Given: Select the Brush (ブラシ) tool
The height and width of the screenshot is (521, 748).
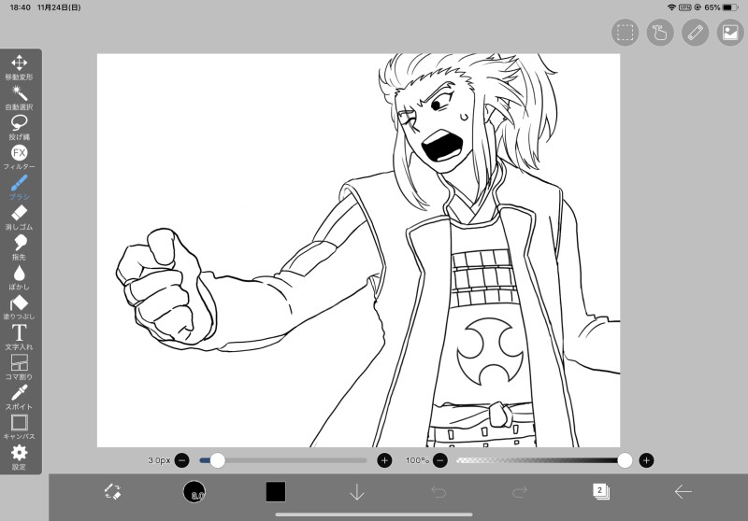Looking at the screenshot, I should (19, 187).
